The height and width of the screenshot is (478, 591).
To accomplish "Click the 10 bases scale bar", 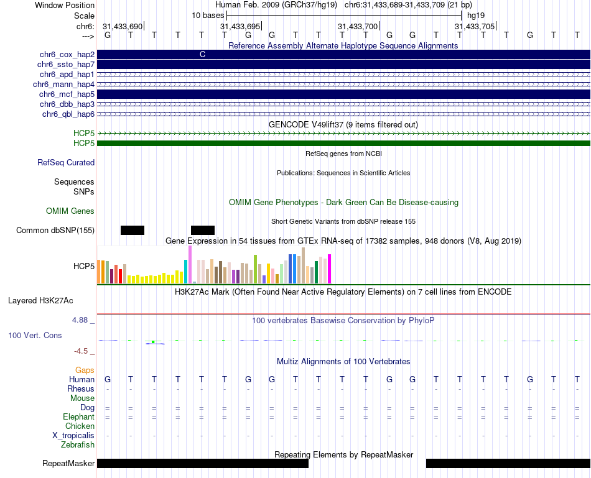I will [344, 16].
